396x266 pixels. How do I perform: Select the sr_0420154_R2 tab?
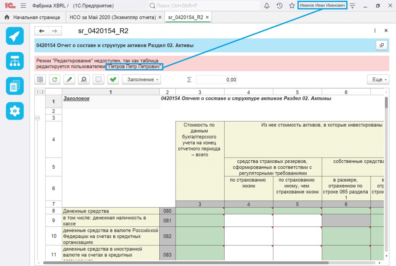tap(186, 17)
